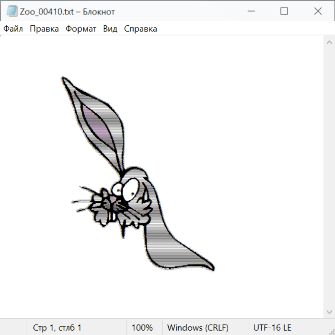Click the 'Стр 1, стлб 1' status field
Viewport: 335px width, 335px height.
[57, 328]
